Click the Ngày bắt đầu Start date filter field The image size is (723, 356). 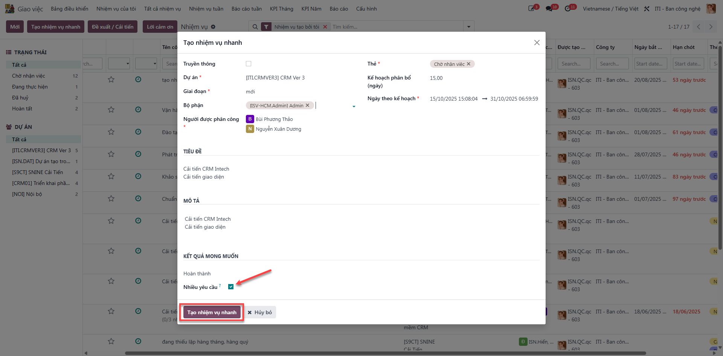(x=651, y=64)
